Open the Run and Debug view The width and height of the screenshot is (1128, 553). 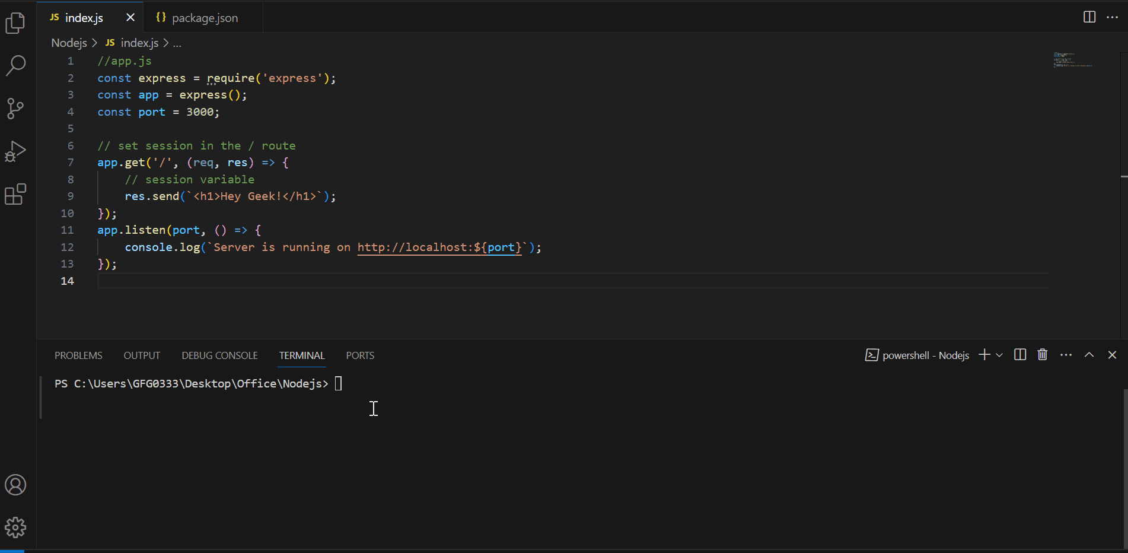click(x=15, y=151)
